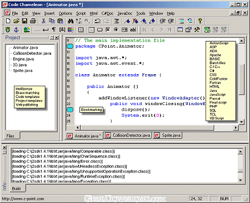
Task: Save the file with the floppy disk icon
Action: (x=24, y=21)
